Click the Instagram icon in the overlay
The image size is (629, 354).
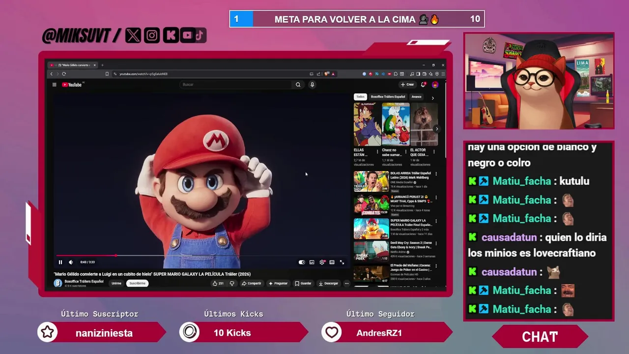click(x=152, y=35)
